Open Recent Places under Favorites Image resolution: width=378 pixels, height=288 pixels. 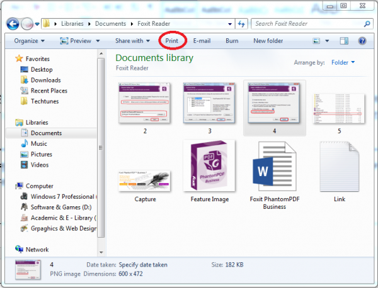[43, 91]
